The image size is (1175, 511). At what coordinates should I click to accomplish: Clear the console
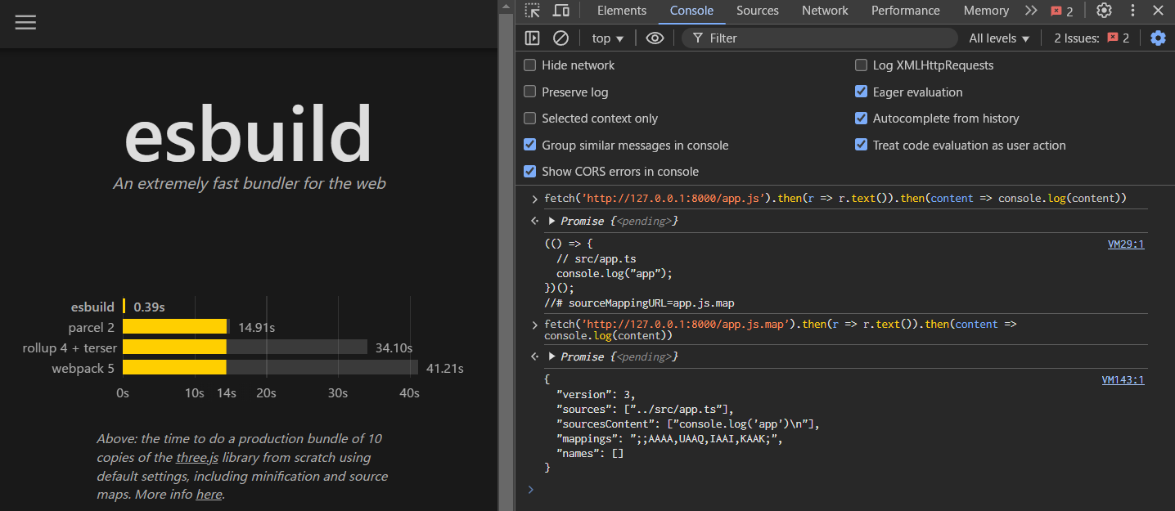(560, 38)
